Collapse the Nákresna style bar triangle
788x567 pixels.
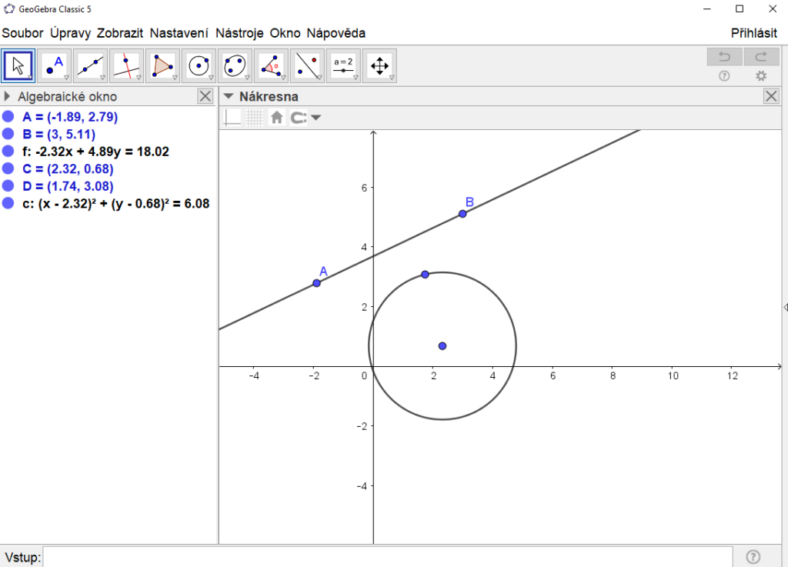[x=228, y=96]
